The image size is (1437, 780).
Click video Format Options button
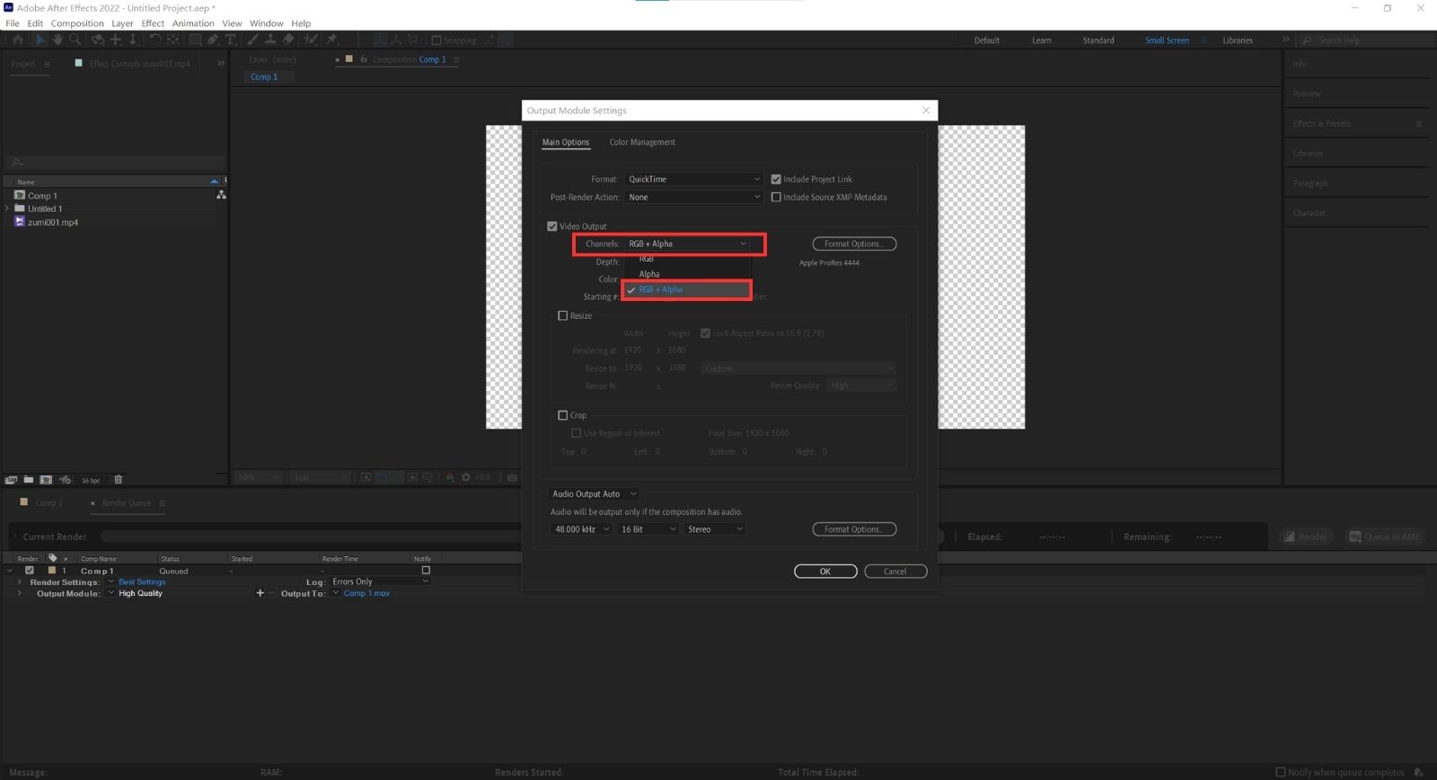pos(853,244)
